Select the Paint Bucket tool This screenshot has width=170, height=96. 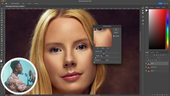2,37
